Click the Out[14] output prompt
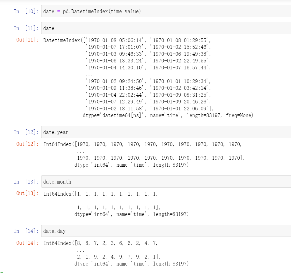This screenshot has width=291, height=273. [27, 243]
